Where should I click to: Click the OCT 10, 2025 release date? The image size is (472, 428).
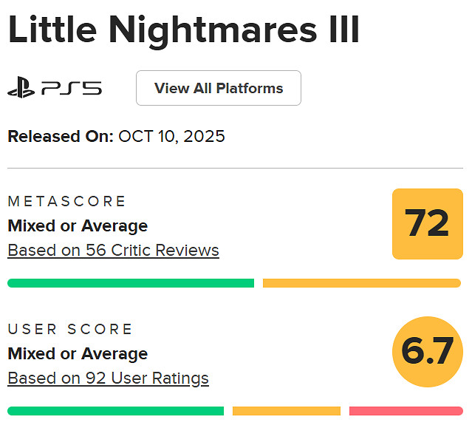(171, 137)
